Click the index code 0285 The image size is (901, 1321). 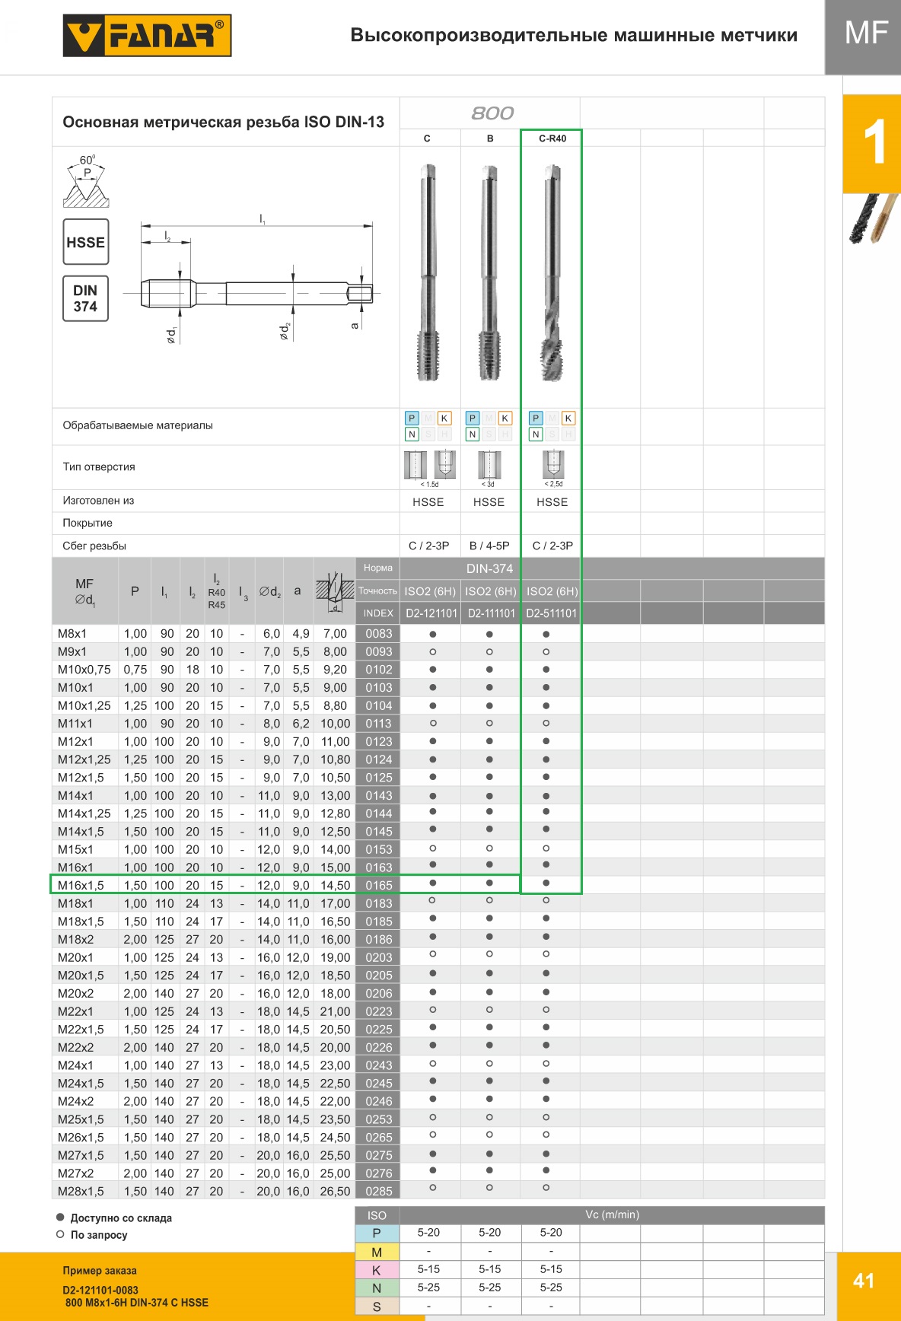[x=378, y=1191]
